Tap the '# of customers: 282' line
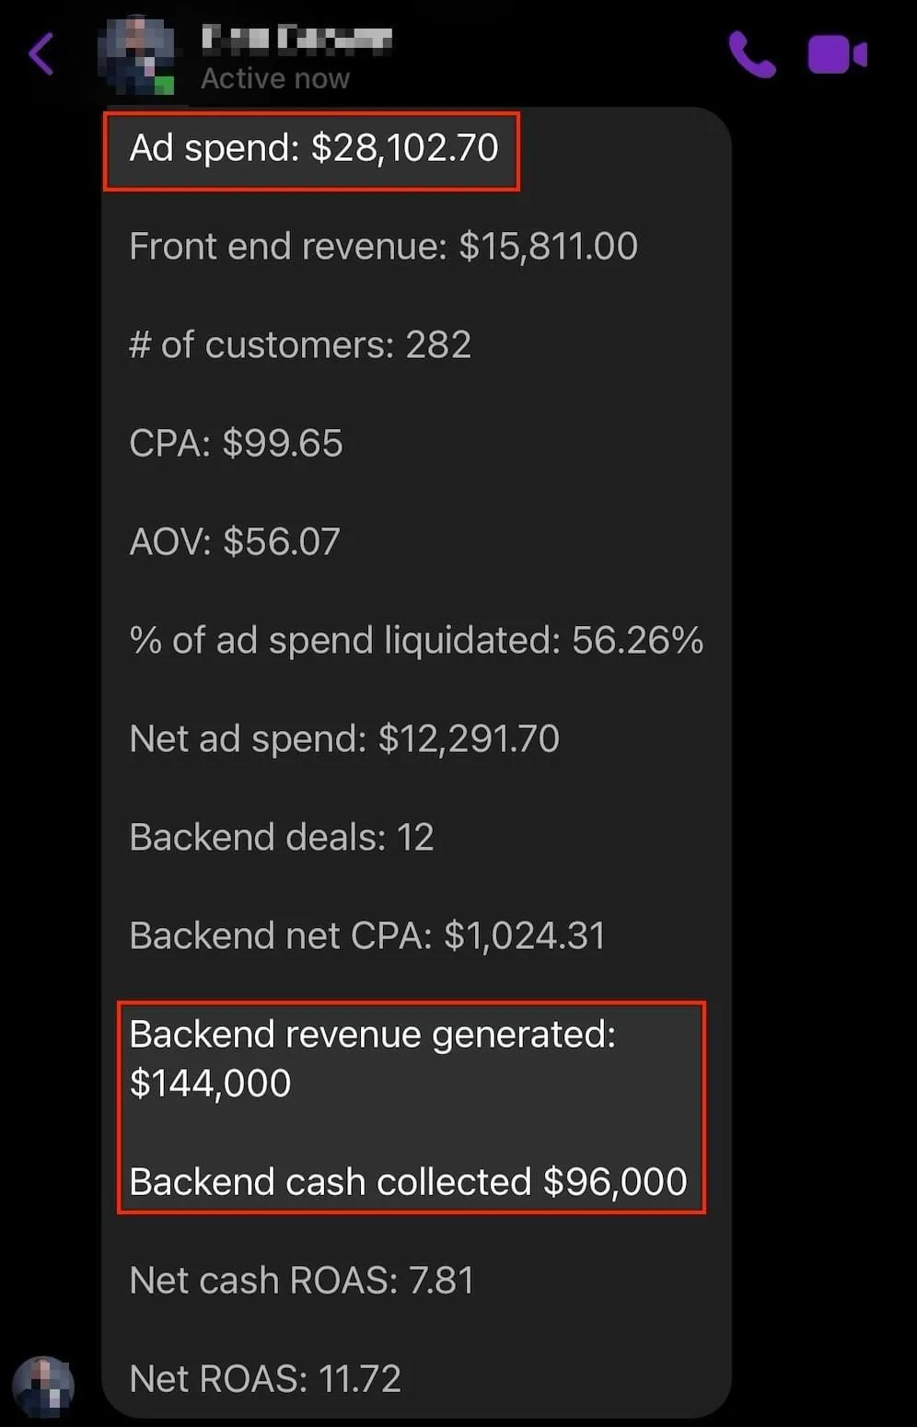 300,345
